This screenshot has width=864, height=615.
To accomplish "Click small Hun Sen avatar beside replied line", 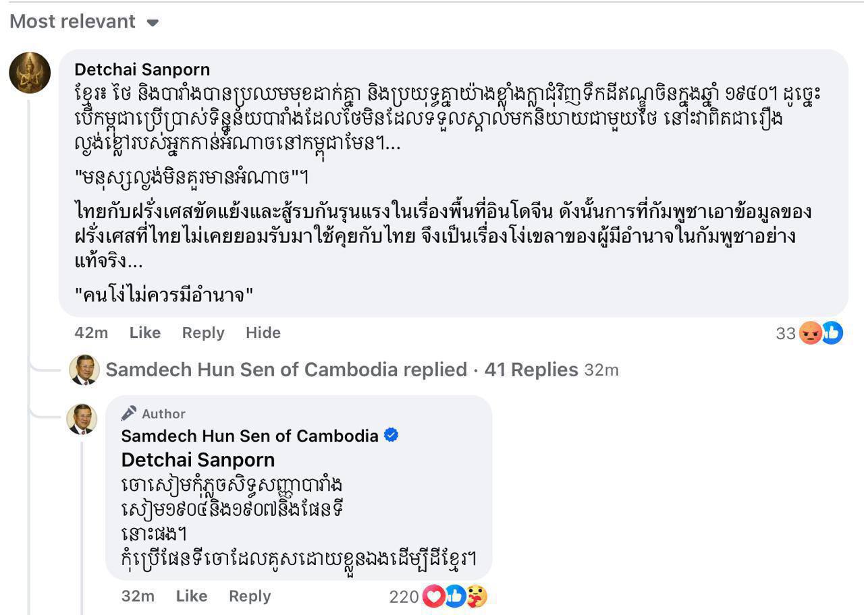I will pos(84,370).
